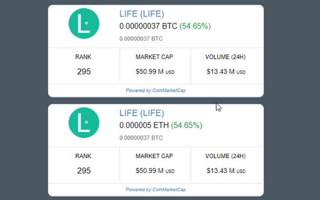Screen dimensions: 320x200
Task: Open the LIFE (LIFE) link on bottom card
Action: click(142, 113)
